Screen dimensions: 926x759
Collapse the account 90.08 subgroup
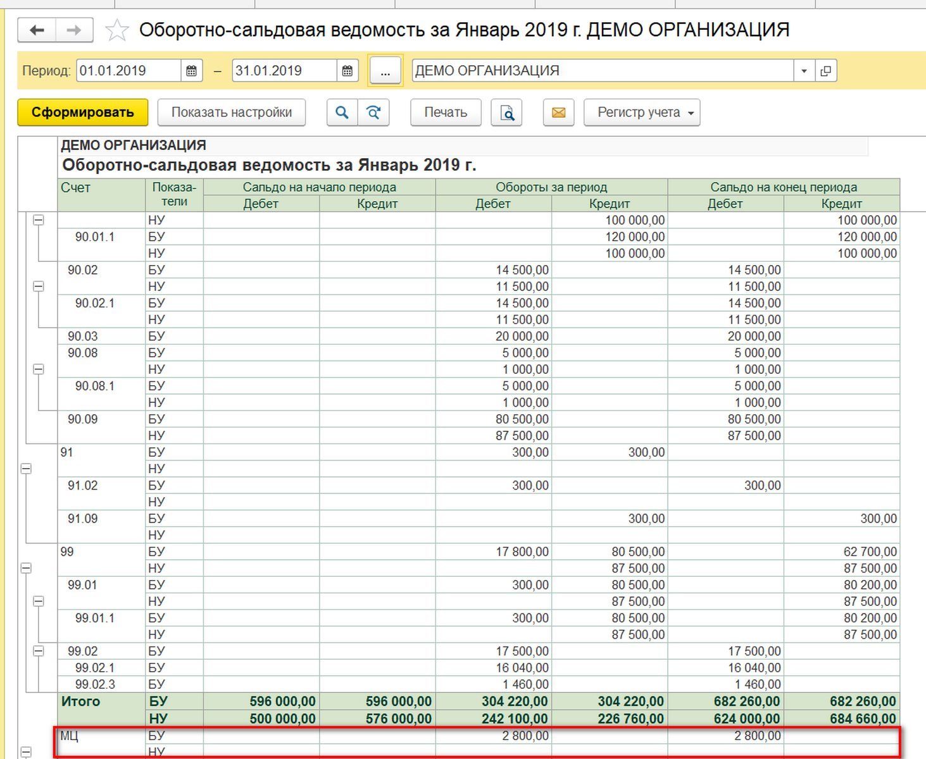pos(39,369)
